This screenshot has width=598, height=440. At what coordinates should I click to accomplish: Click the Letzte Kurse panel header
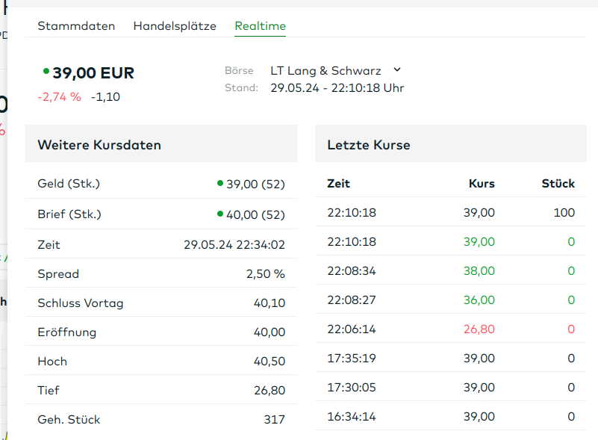(369, 145)
